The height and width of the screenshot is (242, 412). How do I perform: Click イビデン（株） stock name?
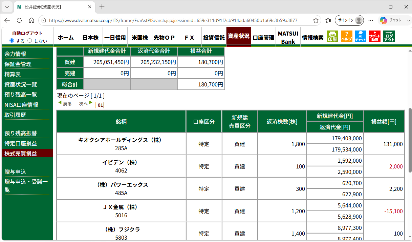point(121,162)
